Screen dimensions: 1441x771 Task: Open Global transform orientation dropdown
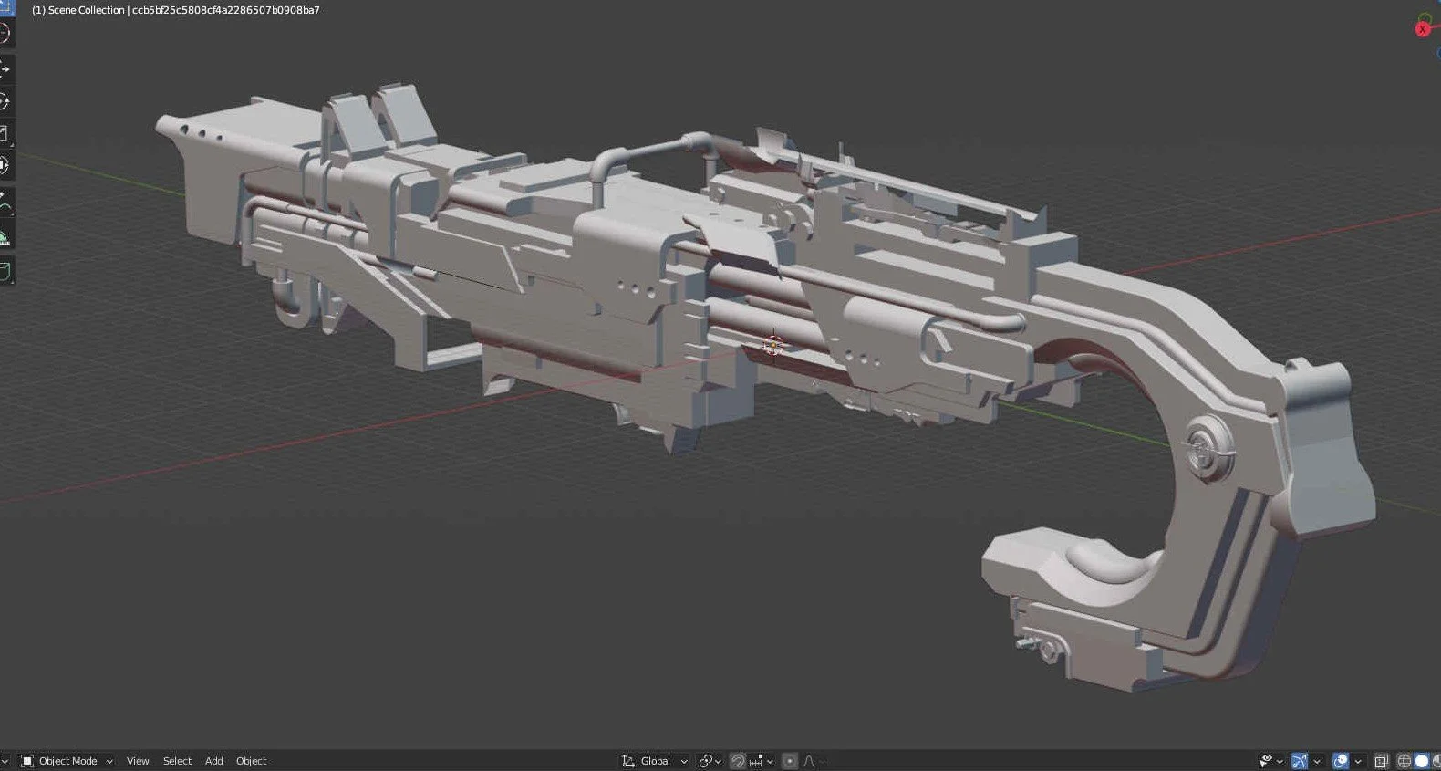tap(655, 761)
